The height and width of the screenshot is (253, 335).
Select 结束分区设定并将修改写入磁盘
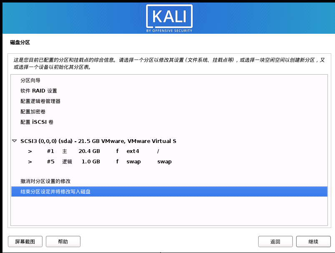[x=55, y=192]
